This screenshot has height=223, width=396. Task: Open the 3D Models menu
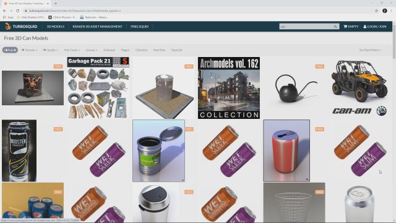tap(56, 27)
